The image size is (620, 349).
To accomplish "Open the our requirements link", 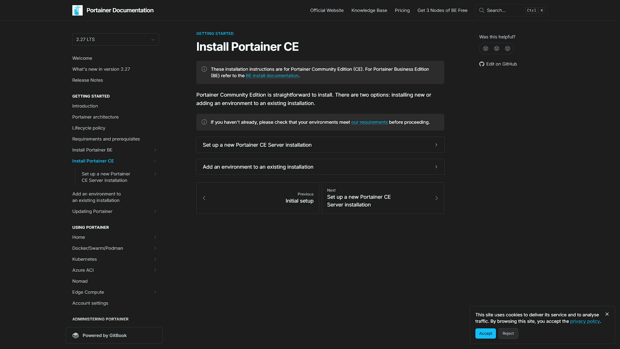I will [369, 122].
